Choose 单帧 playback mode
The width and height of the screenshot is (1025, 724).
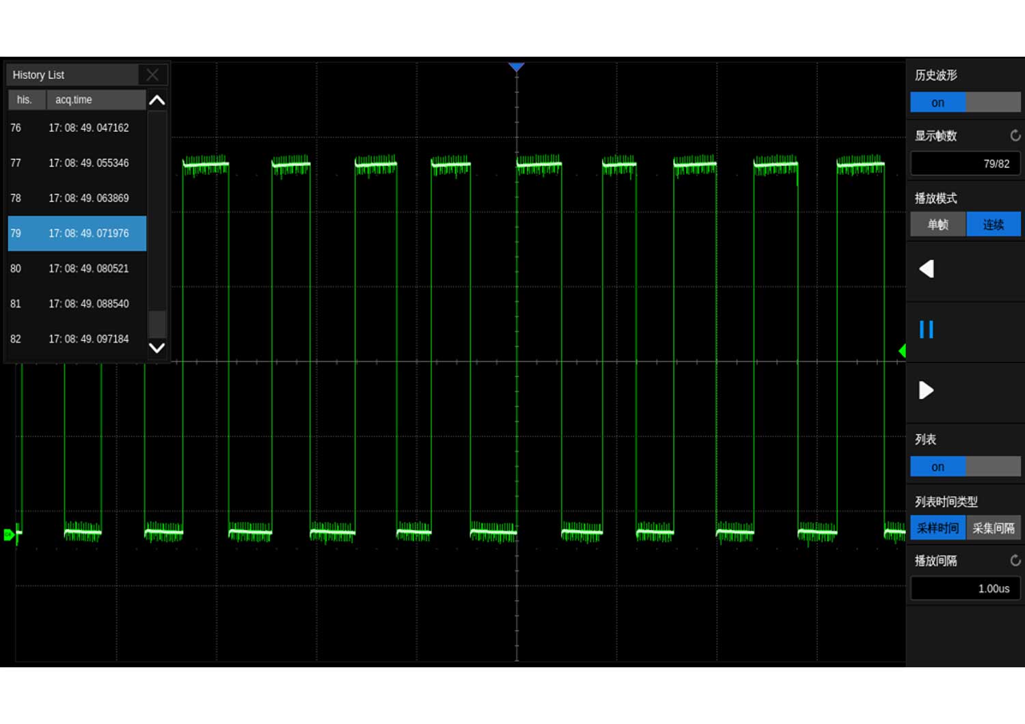coord(938,224)
